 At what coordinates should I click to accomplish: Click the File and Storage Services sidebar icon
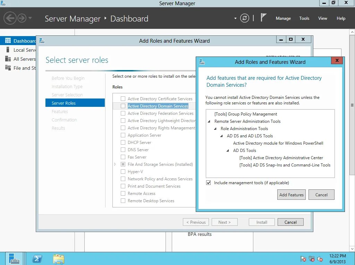(8, 68)
